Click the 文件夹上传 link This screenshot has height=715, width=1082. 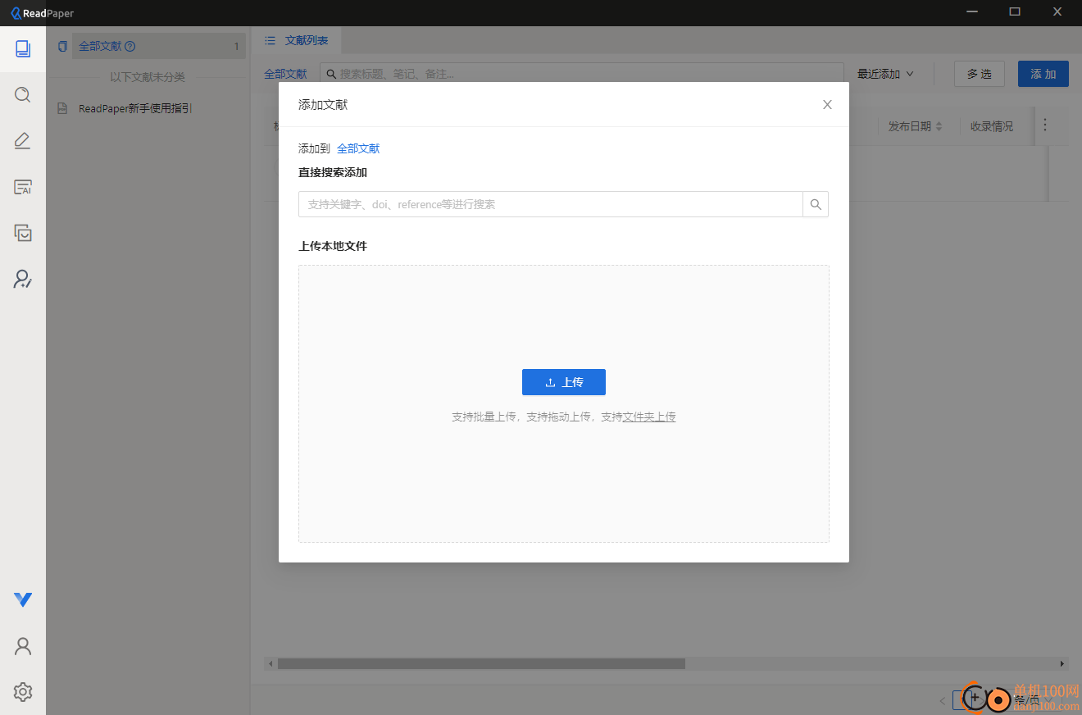[649, 417]
